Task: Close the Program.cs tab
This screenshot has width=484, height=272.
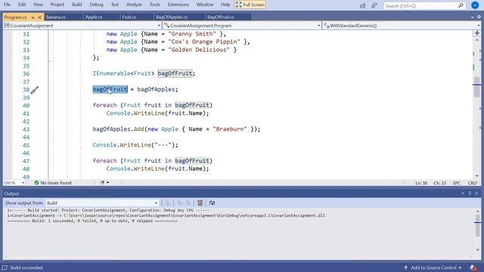Action: [39, 17]
